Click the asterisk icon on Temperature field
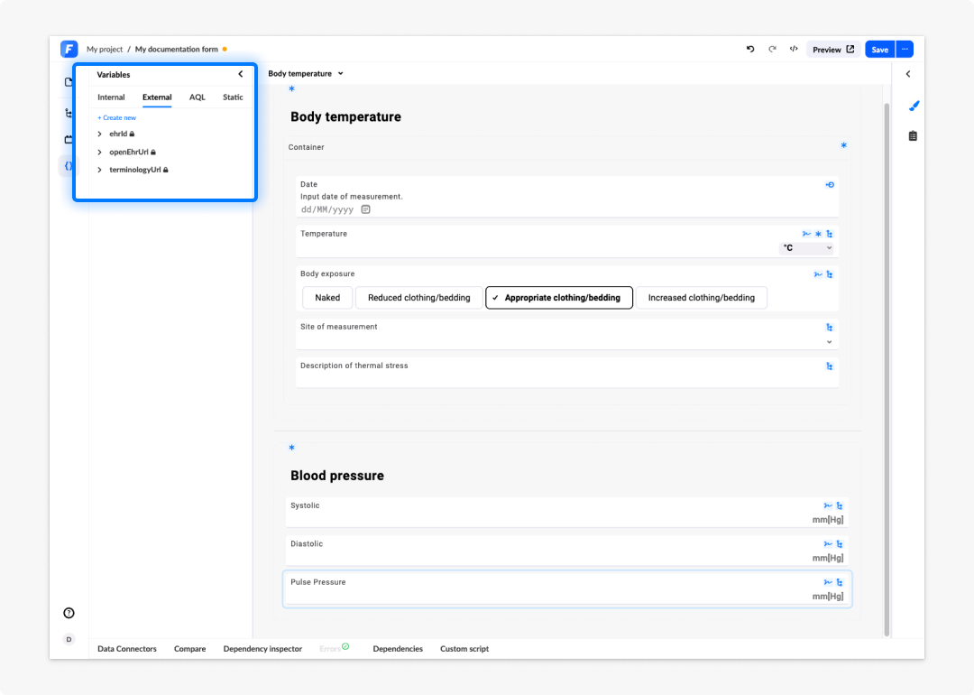The image size is (974, 695). (x=818, y=234)
